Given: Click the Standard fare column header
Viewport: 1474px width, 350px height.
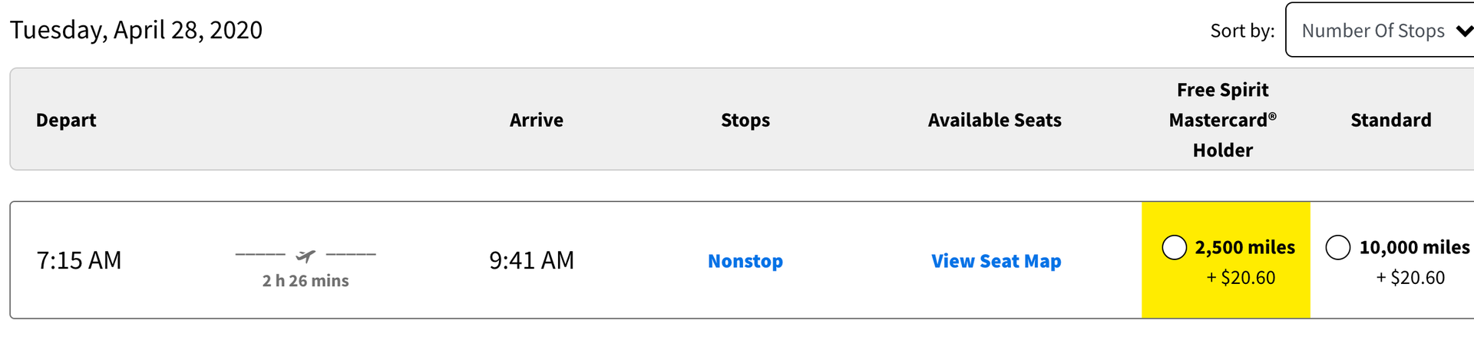Looking at the screenshot, I should tap(1390, 121).
